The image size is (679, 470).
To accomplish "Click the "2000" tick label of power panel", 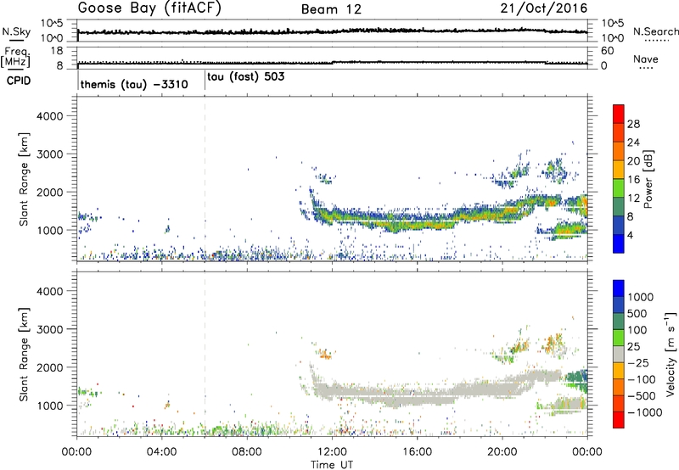I will tap(50, 192).
